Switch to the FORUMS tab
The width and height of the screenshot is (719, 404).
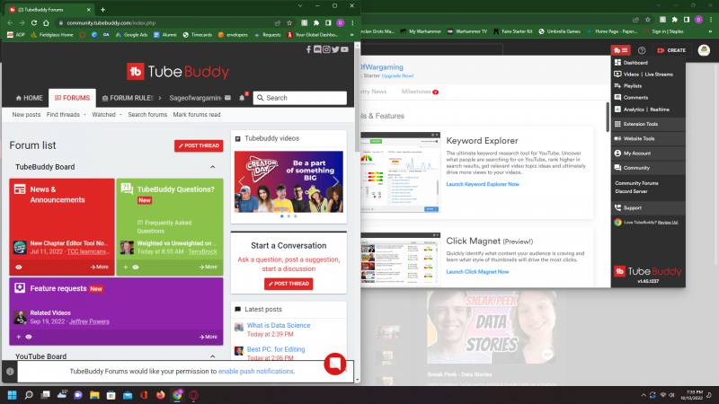pos(72,98)
